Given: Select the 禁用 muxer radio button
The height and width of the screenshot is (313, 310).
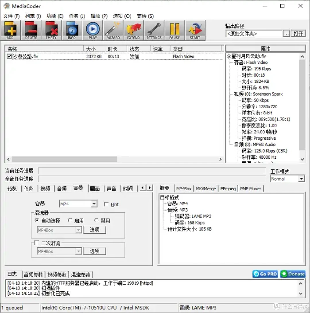Looking at the screenshot, I should (x=96, y=220).
